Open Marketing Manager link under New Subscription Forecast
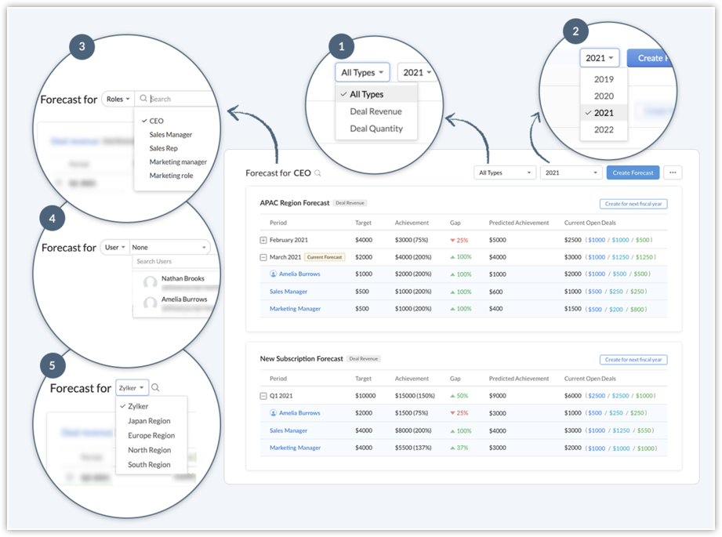722x537 pixels. (x=295, y=448)
